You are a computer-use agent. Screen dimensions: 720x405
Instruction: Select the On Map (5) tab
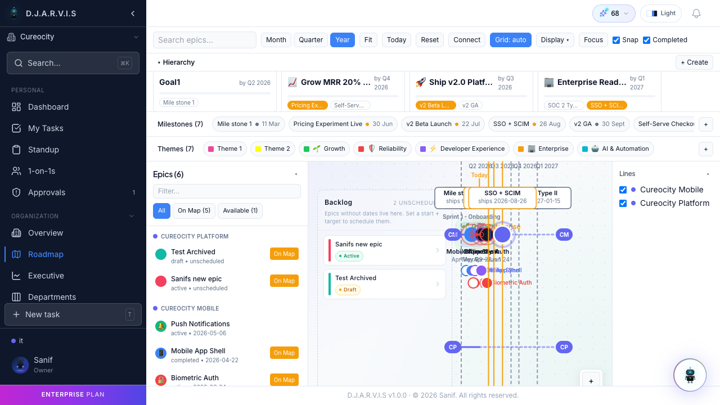tap(194, 210)
